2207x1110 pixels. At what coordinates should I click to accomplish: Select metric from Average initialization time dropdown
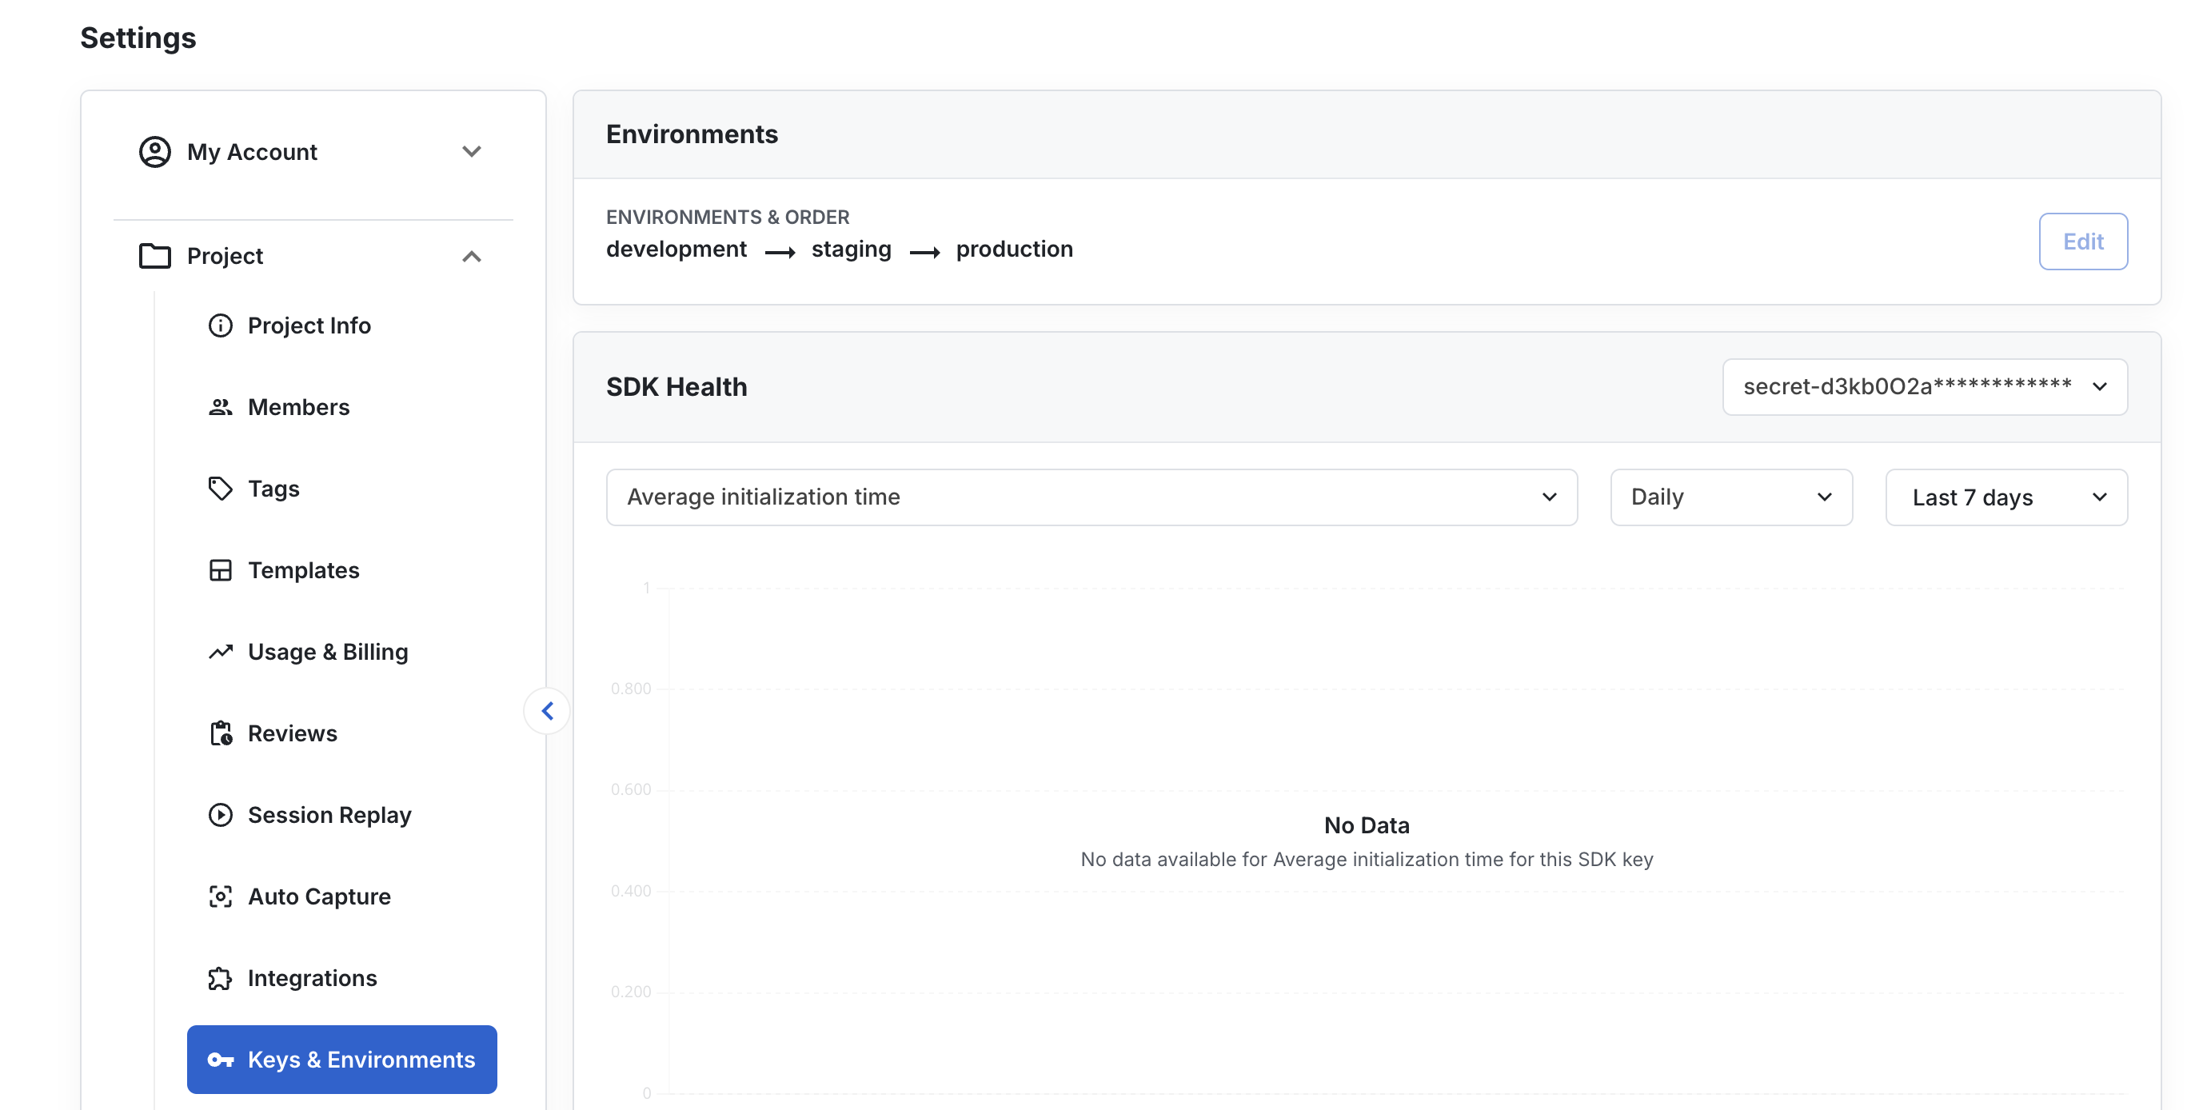click(1092, 497)
